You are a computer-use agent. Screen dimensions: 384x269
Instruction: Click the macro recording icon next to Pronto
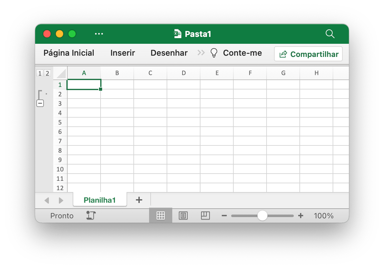pos(91,215)
